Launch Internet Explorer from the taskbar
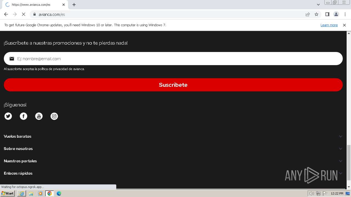Viewport: 351px width, 197px height. click(x=22, y=193)
